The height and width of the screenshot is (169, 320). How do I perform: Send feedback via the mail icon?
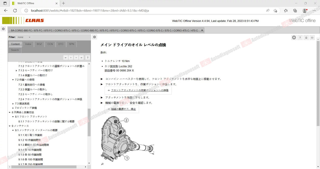pos(312,38)
